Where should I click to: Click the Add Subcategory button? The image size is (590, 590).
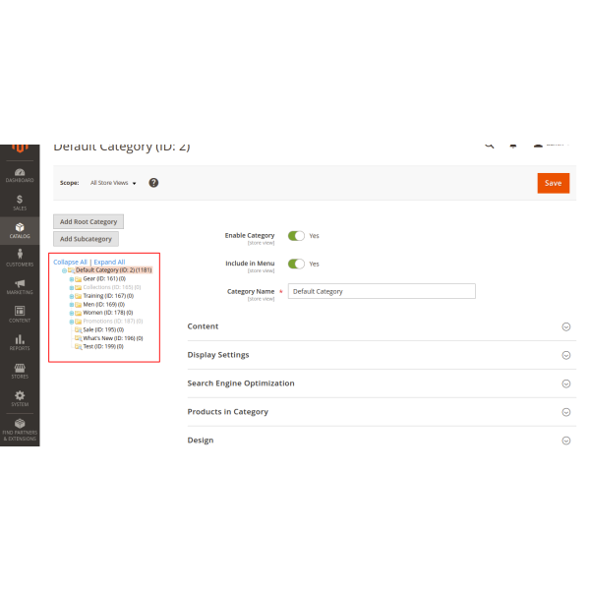coord(87,239)
